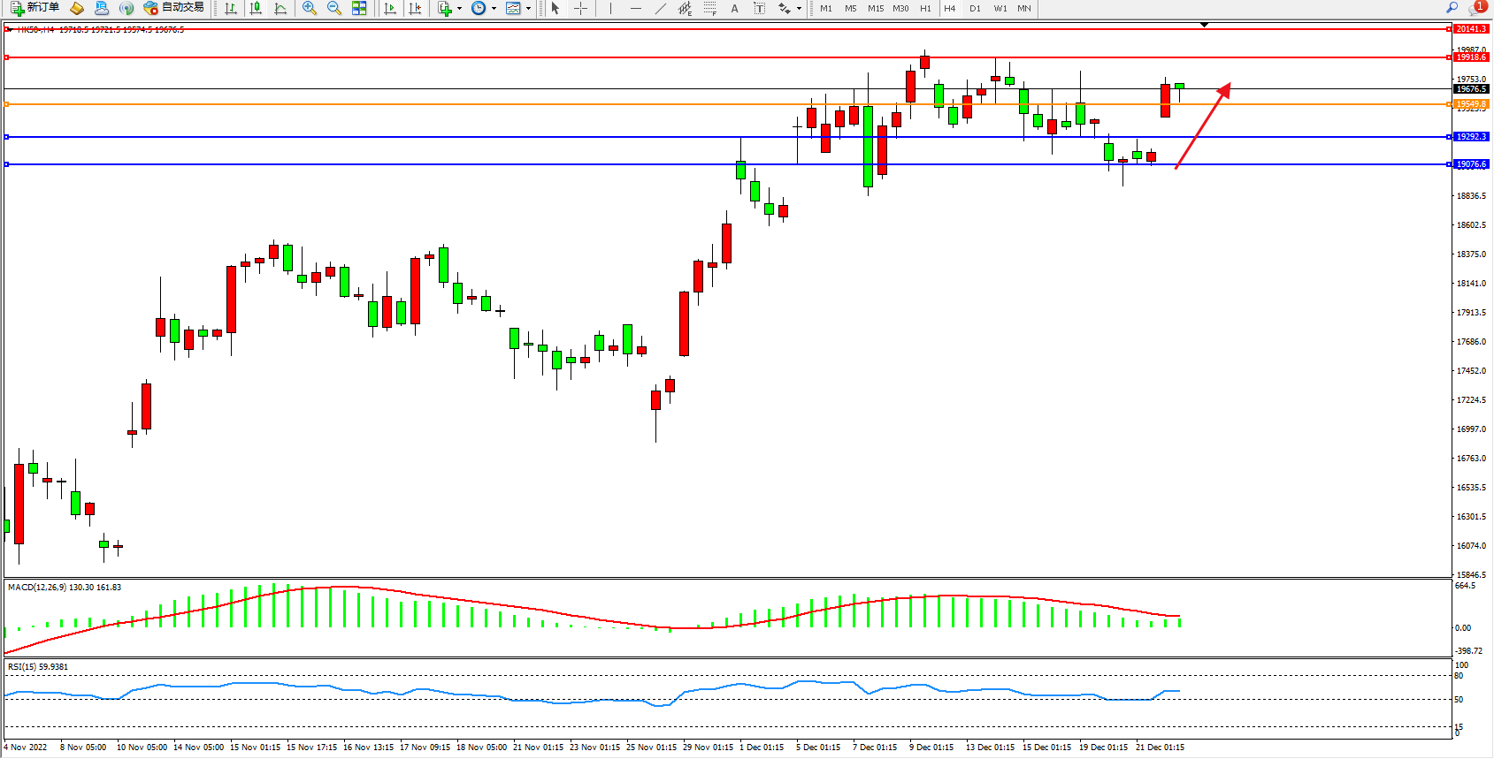
Task: Toggle AutoTrading (自动交易) button
Action: point(174,8)
